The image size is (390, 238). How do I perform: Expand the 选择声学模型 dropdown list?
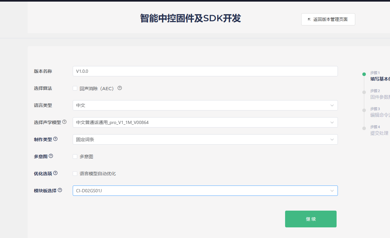pyautogui.click(x=205, y=122)
